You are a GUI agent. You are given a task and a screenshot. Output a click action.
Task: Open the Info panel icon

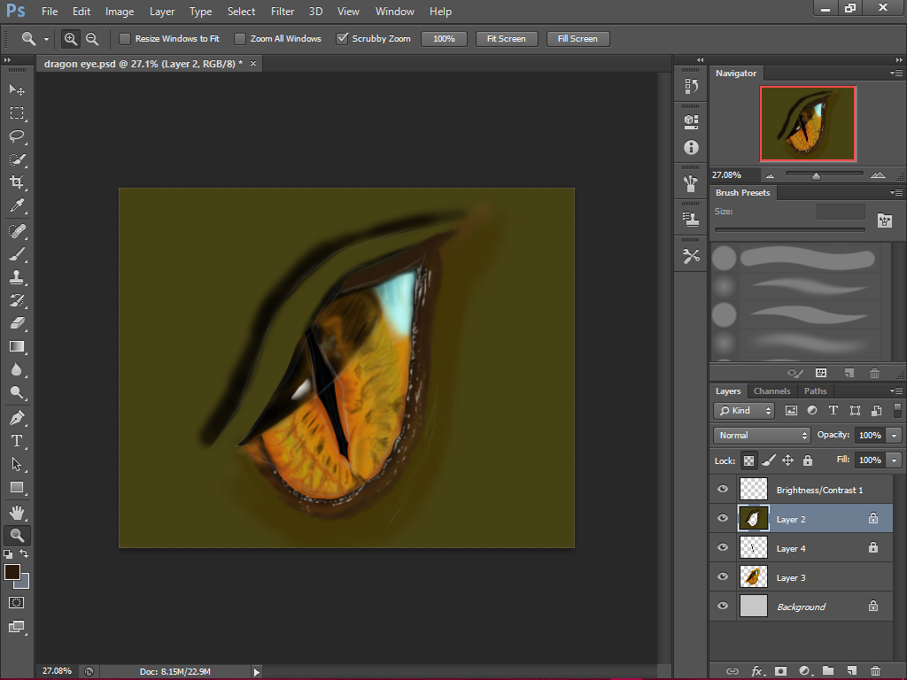pos(690,148)
